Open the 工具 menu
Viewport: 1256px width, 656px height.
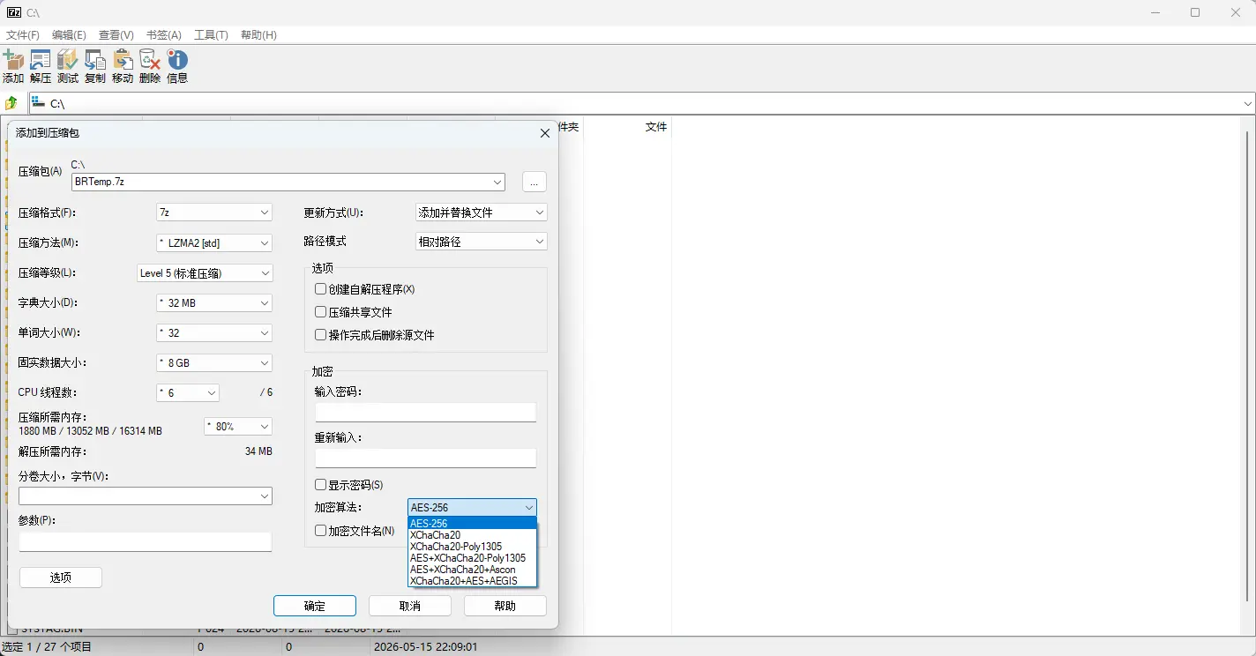coord(211,35)
